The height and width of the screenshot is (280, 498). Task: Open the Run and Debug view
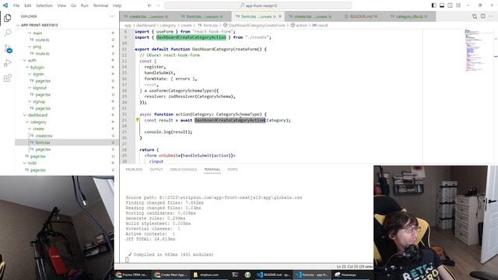pyautogui.click(x=7, y=63)
